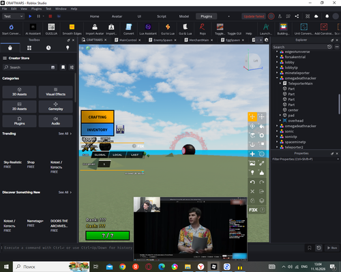This screenshot has width=341, height=272.
Task: Open the 3D Assets category
Action: (19, 92)
